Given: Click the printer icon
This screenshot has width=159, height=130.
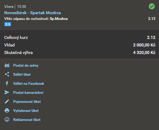Looking at the screenshot, I should [7, 110].
